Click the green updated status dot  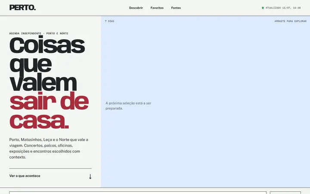pos(263,8)
